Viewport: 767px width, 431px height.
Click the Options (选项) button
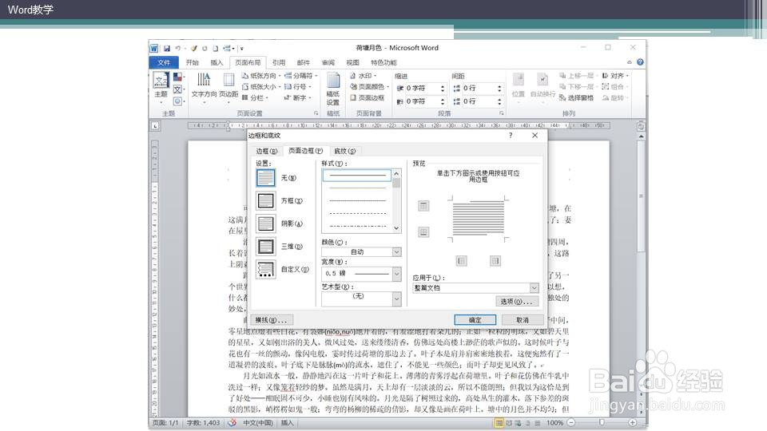click(517, 302)
